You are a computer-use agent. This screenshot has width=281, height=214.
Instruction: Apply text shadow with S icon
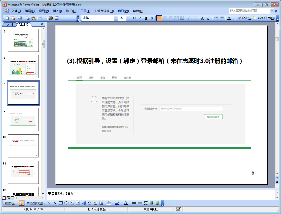[152, 18]
